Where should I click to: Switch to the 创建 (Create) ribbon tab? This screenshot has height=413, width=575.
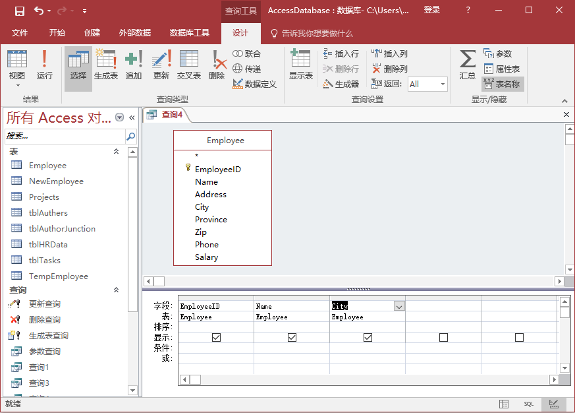92,33
